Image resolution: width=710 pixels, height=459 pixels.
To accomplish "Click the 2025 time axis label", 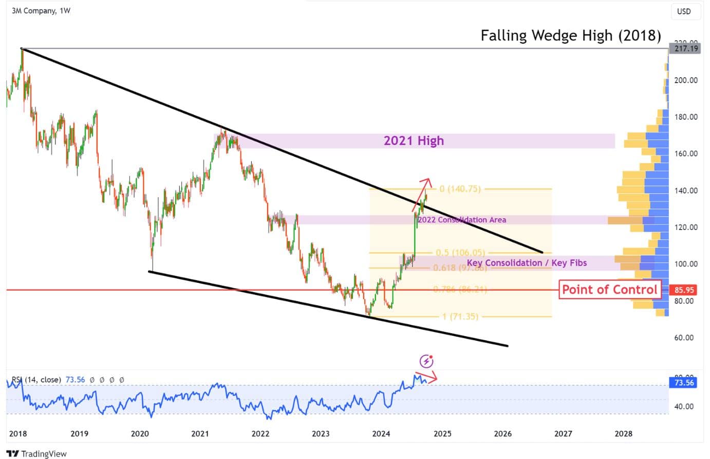I will click(x=442, y=433).
